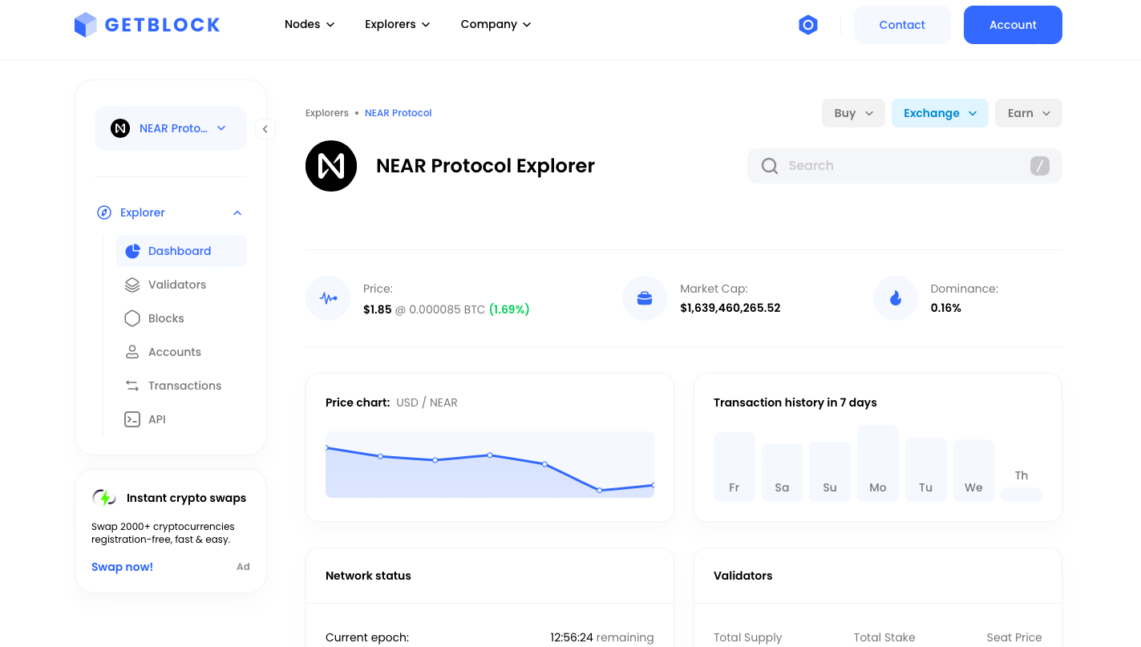This screenshot has width=1141, height=647.
Task: Open API page in sidebar
Action: pyautogui.click(x=181, y=419)
